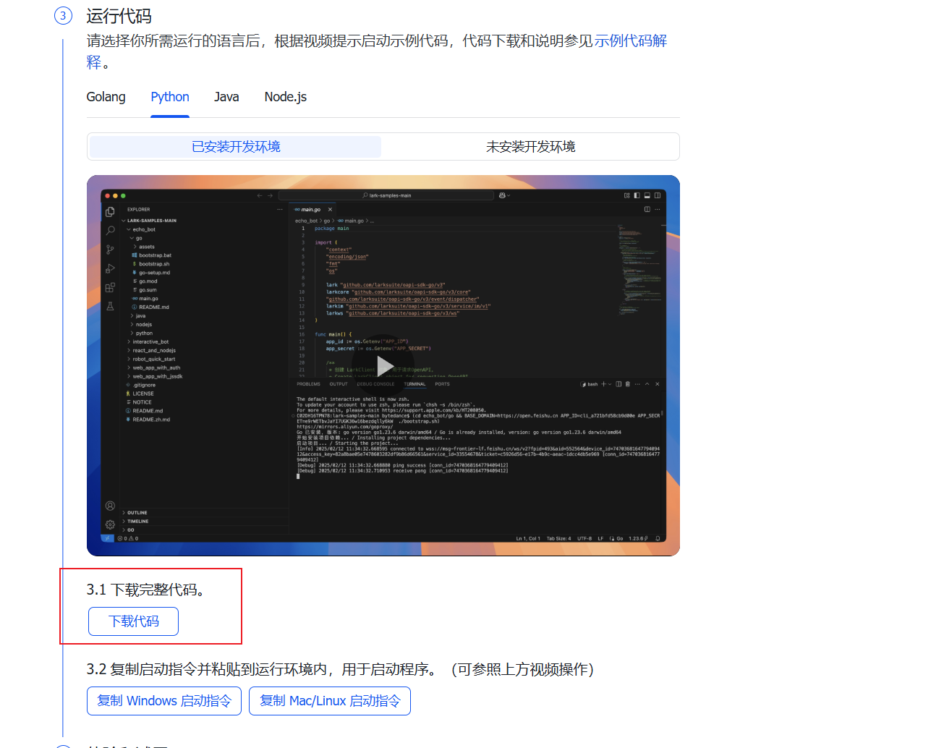Expand interactive_bot folder in video explorer

point(149,342)
